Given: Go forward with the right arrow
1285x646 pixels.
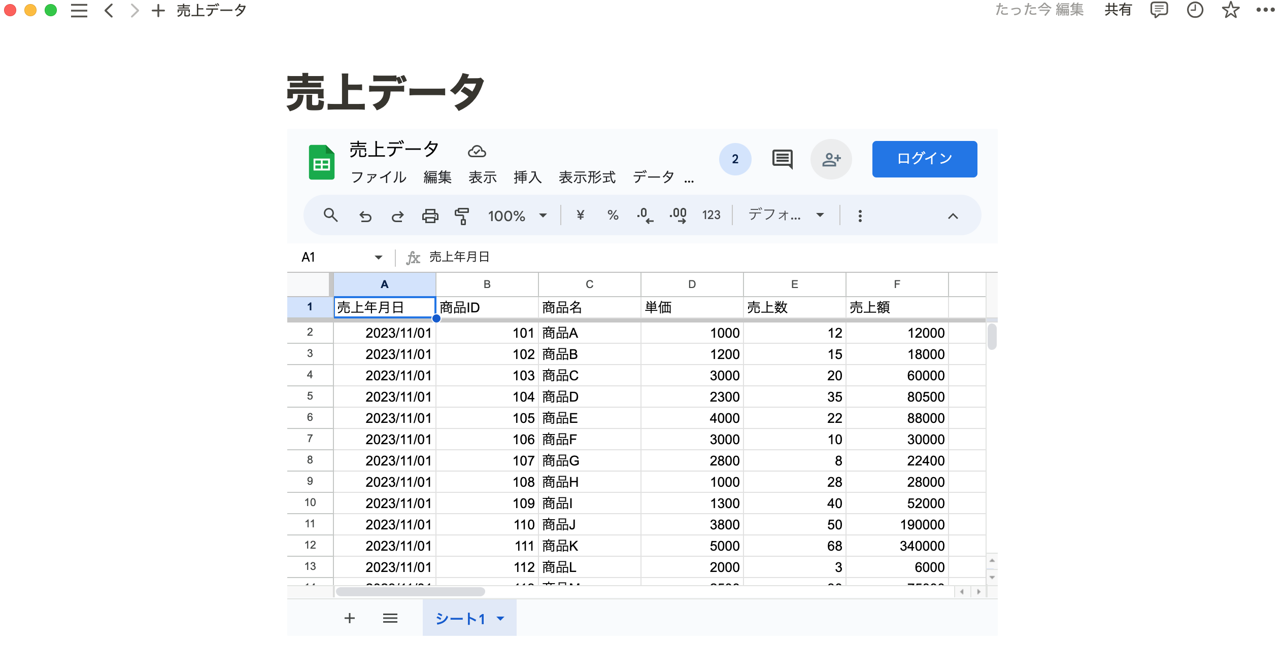Looking at the screenshot, I should tap(134, 10).
